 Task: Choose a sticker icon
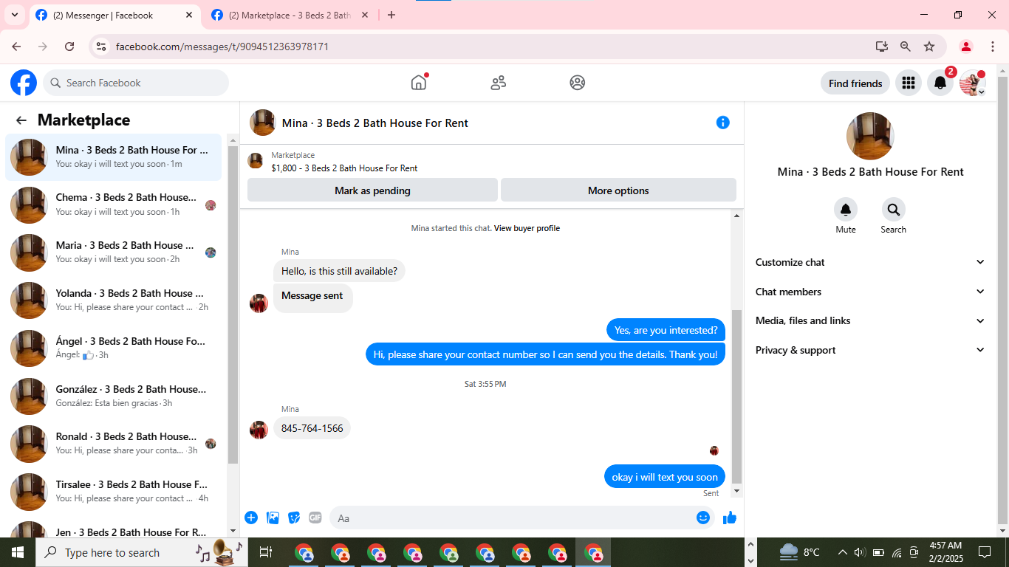(x=294, y=518)
